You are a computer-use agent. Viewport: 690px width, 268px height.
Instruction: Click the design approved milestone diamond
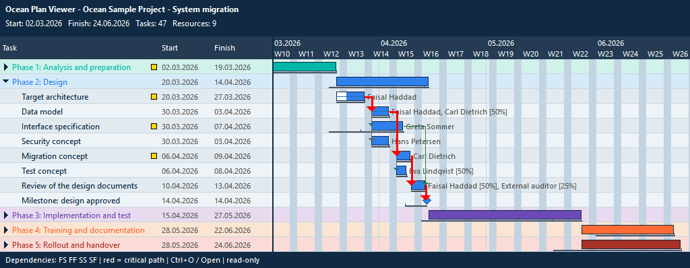click(x=427, y=200)
